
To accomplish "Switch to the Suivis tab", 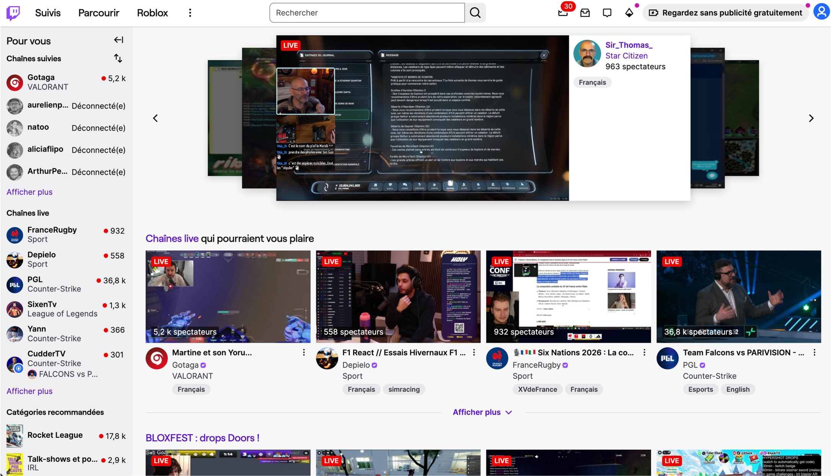I will pyautogui.click(x=48, y=13).
